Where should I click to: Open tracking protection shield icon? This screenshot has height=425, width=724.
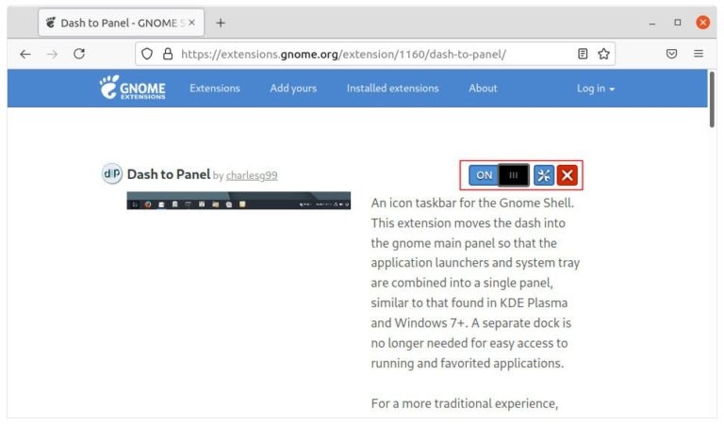pyautogui.click(x=147, y=54)
